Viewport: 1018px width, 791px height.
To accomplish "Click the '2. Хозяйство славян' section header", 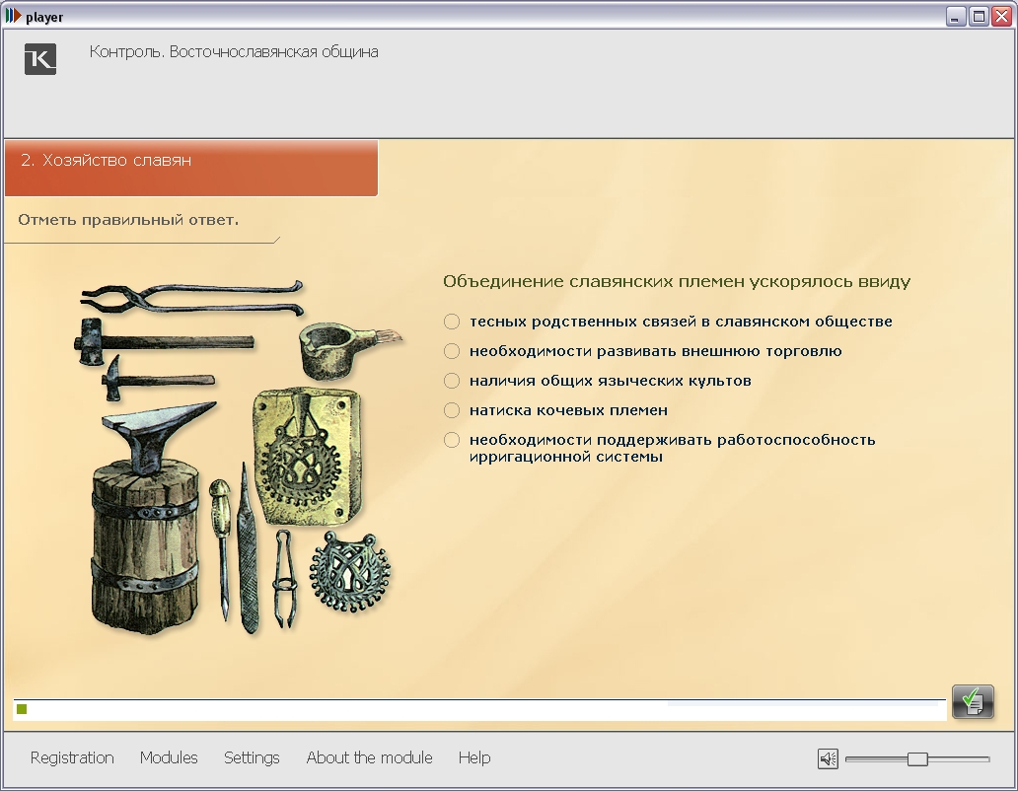I will coord(191,168).
